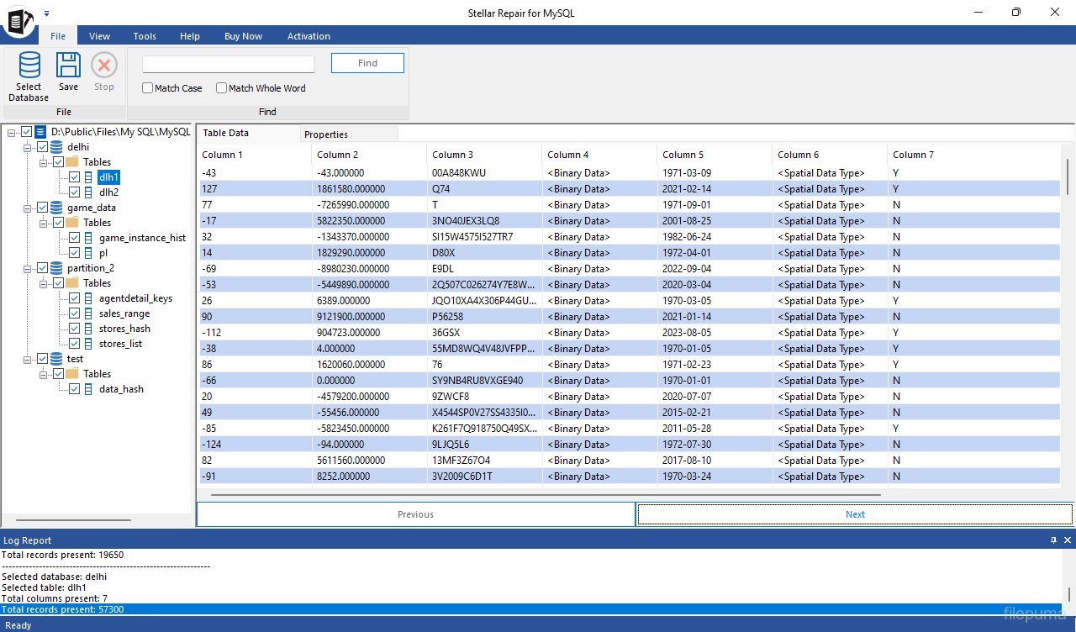Screen dimensions: 1076x632
Task: Click the table data horizontal scrollbar
Action: pyautogui.click(x=545, y=495)
